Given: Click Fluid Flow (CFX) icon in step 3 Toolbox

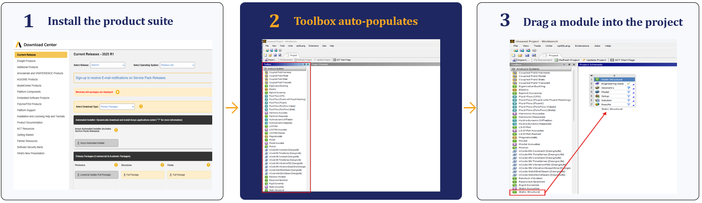Looking at the screenshot, I should click(x=514, y=96).
